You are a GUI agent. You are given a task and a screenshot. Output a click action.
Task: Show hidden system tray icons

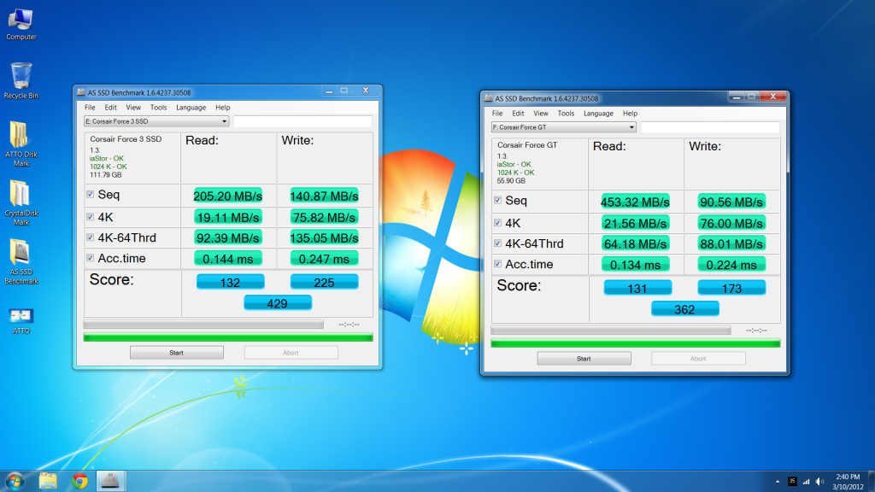pyautogui.click(x=778, y=482)
